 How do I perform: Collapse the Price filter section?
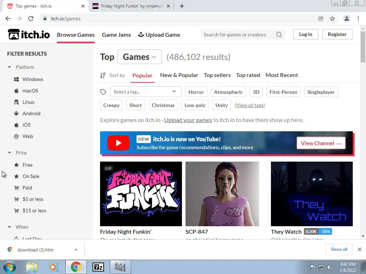9,153
